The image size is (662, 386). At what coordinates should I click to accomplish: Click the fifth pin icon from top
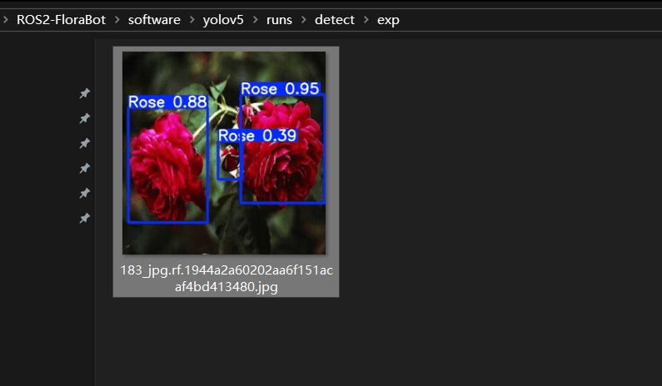click(84, 194)
